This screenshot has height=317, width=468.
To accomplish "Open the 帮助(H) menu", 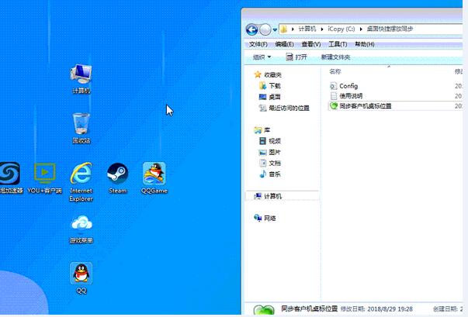I will point(365,44).
